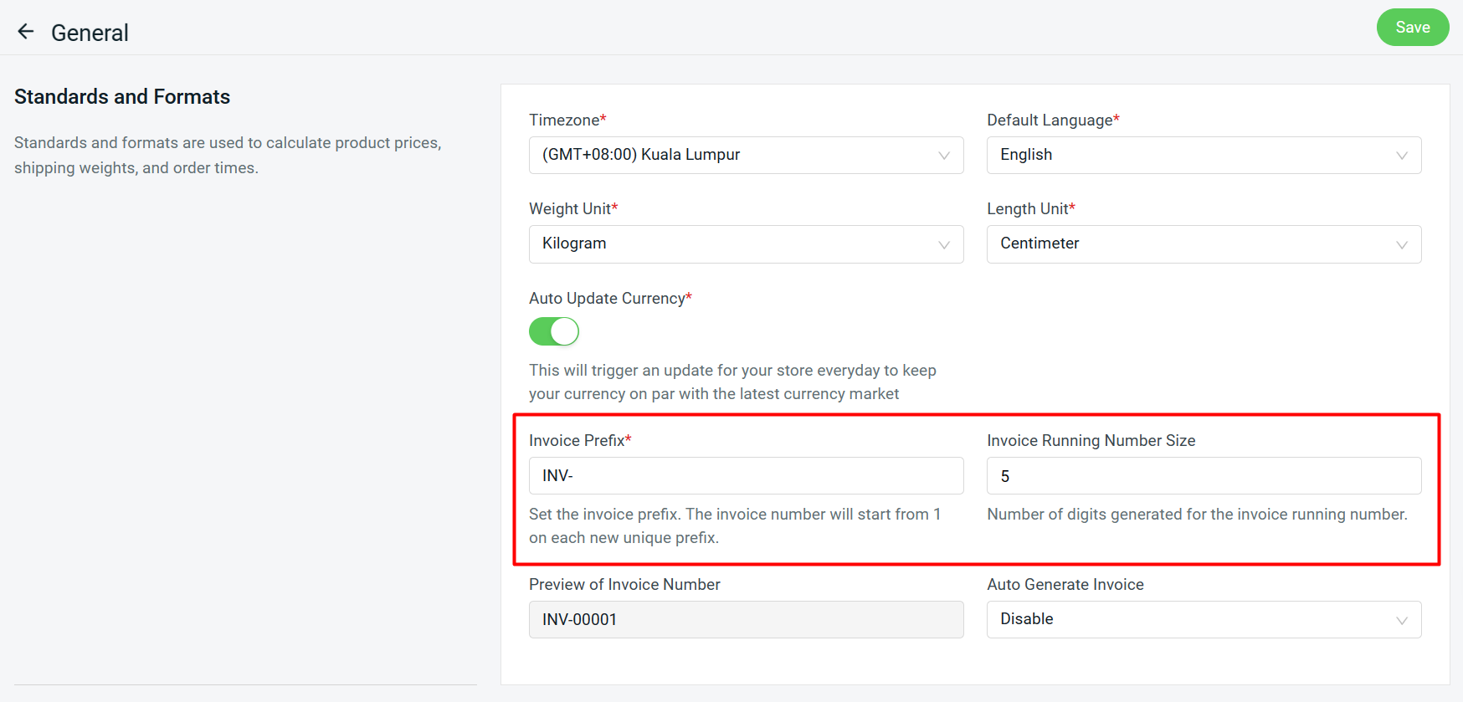Click the Length Unit dropdown arrow
Image resolution: width=1463 pixels, height=702 pixels.
pyautogui.click(x=1403, y=244)
